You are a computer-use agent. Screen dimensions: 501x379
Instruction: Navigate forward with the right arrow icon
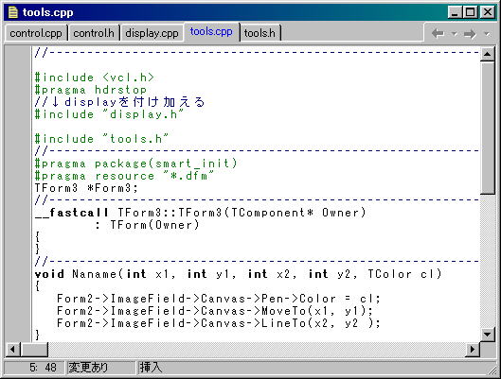[470, 33]
